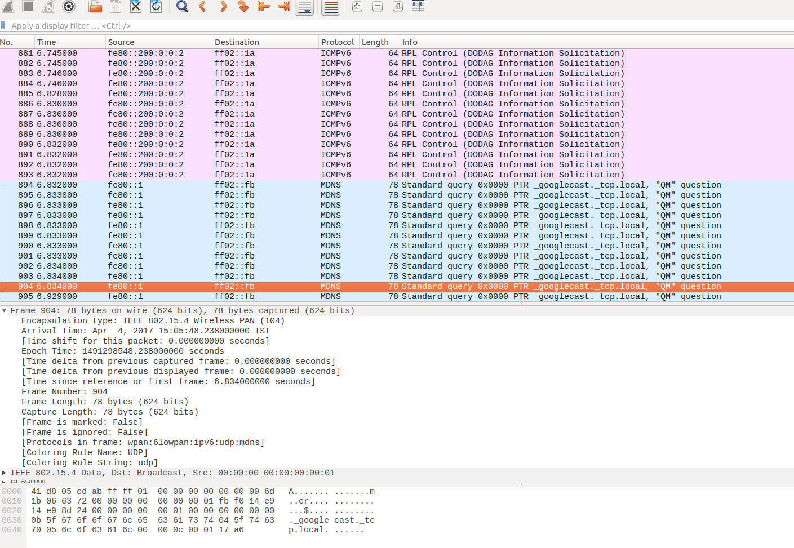Sort by the Protocol column header
Screen dimensions: 794x548
coord(339,42)
